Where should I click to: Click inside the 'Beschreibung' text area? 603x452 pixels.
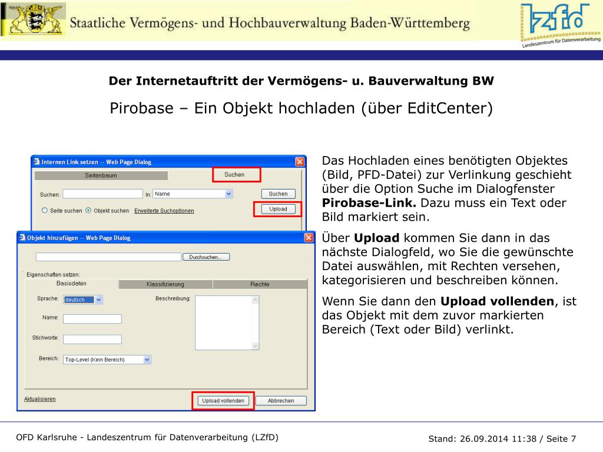(223, 323)
